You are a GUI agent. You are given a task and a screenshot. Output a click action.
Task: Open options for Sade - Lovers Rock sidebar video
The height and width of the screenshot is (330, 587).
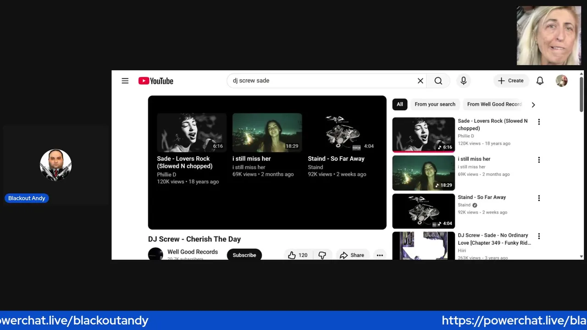click(x=539, y=122)
